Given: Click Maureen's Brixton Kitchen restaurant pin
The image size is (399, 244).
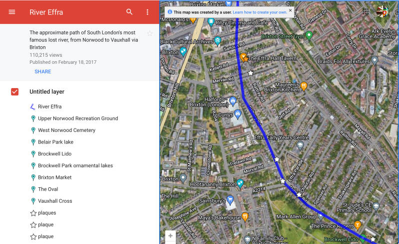Looking at the screenshot, I should tap(304, 86).
